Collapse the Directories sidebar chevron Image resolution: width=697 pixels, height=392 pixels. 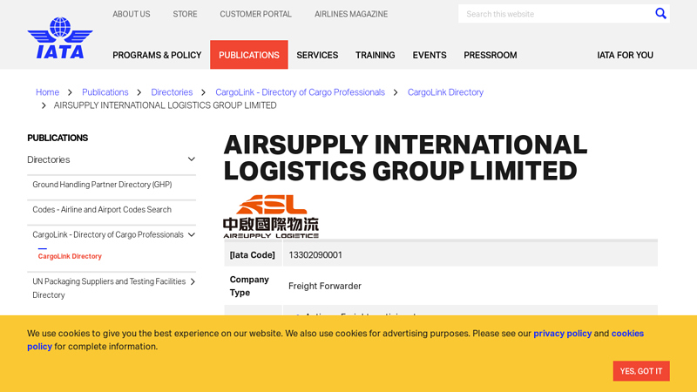[191, 159]
